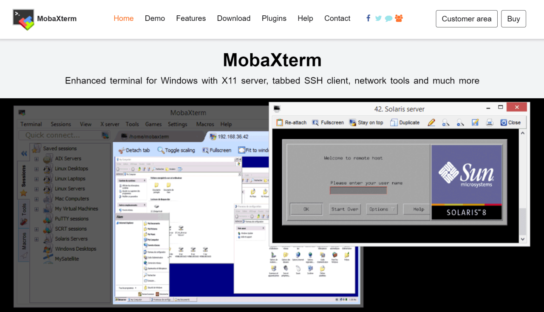Click the Saved sessions star folder icon
Screen dimensions: 544x312
(x=36, y=149)
